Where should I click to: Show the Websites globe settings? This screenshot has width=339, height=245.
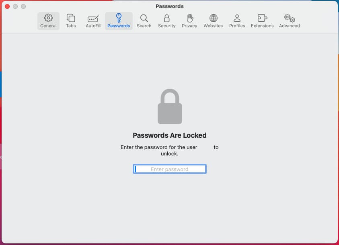tap(213, 18)
